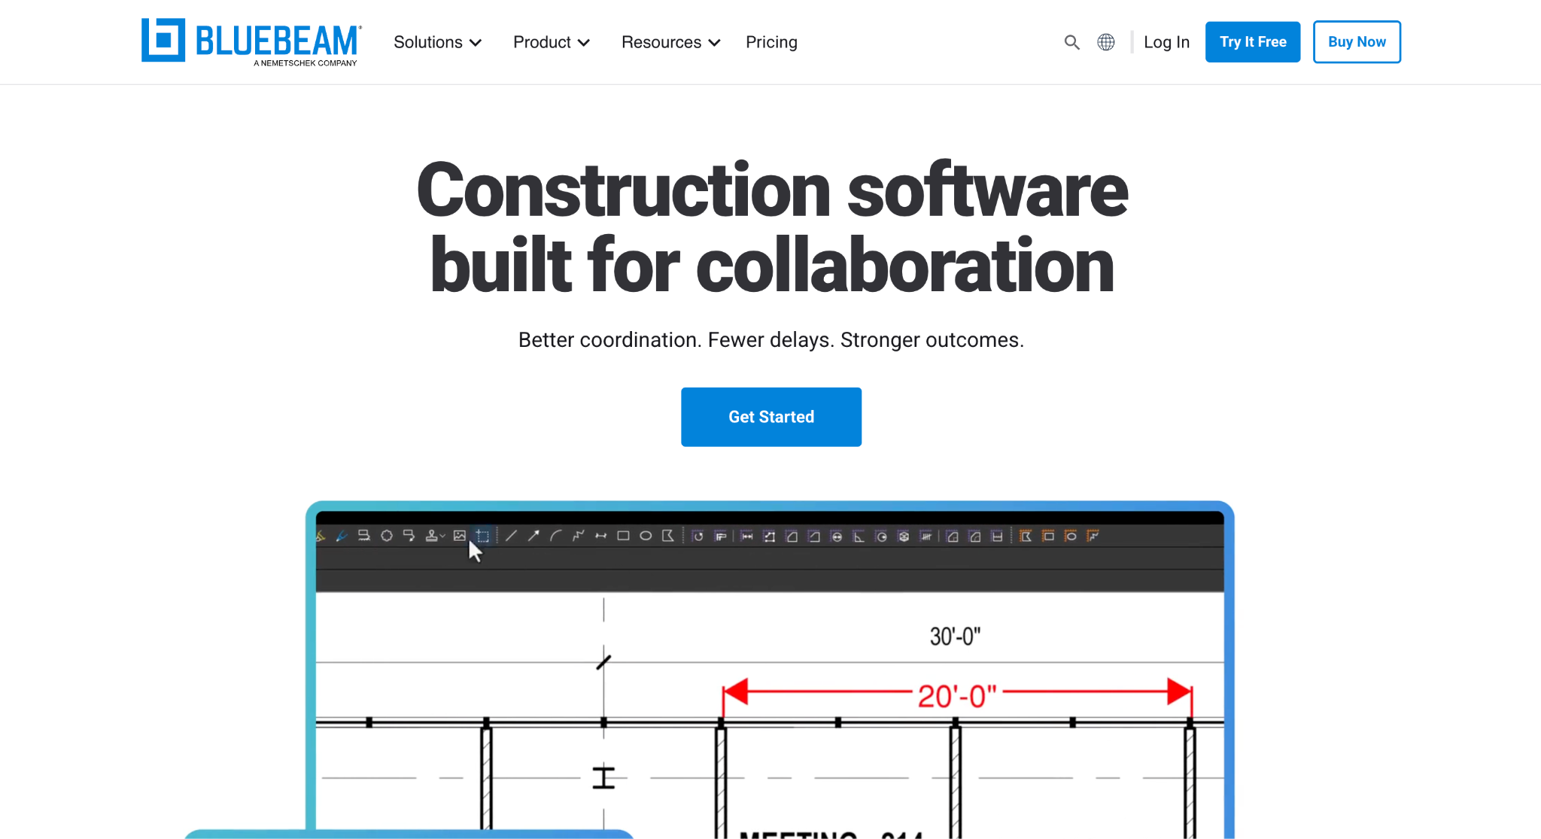Select the Callout tool icon
1541x839 pixels.
[409, 536]
